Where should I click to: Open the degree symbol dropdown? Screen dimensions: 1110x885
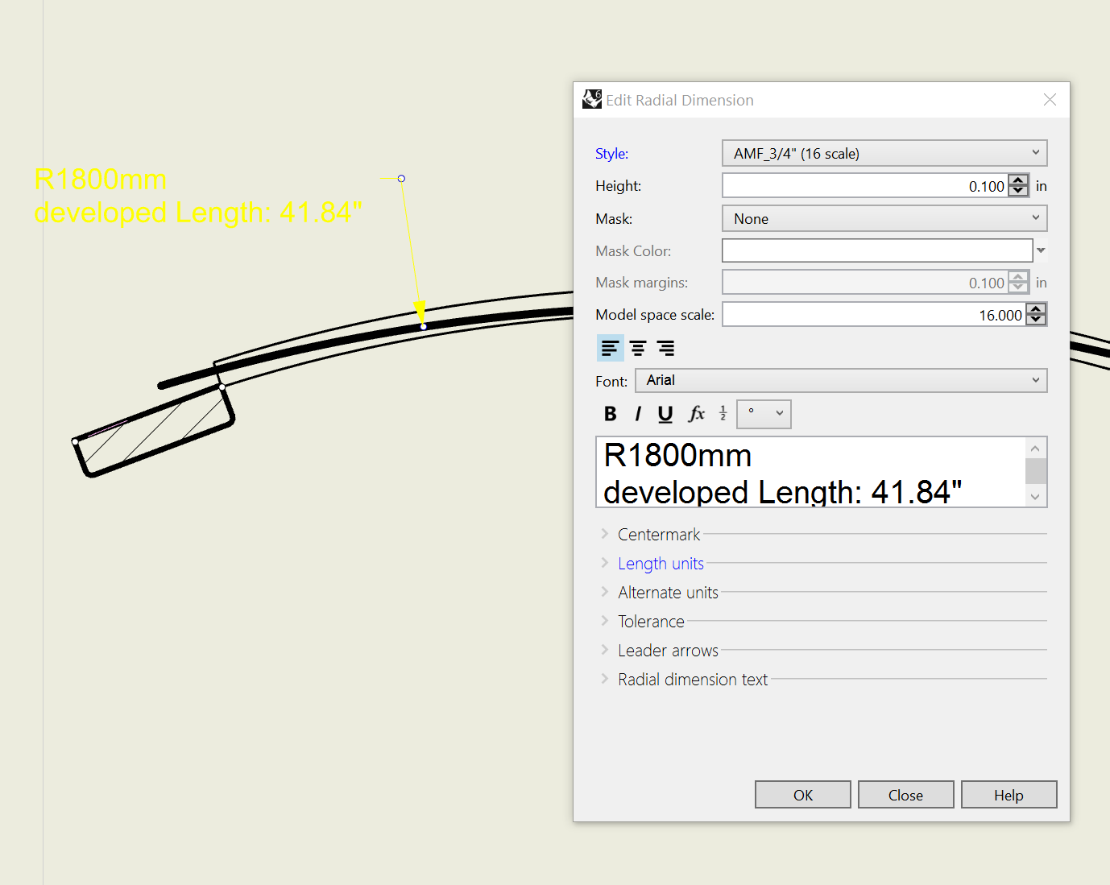coord(764,414)
